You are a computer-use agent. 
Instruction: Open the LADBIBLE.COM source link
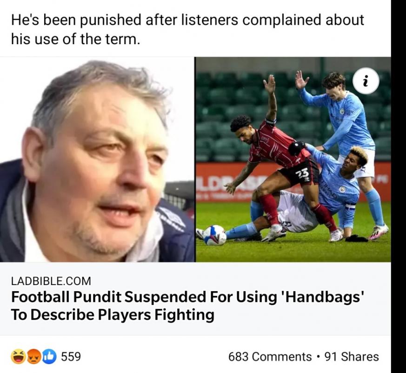pos(51,281)
